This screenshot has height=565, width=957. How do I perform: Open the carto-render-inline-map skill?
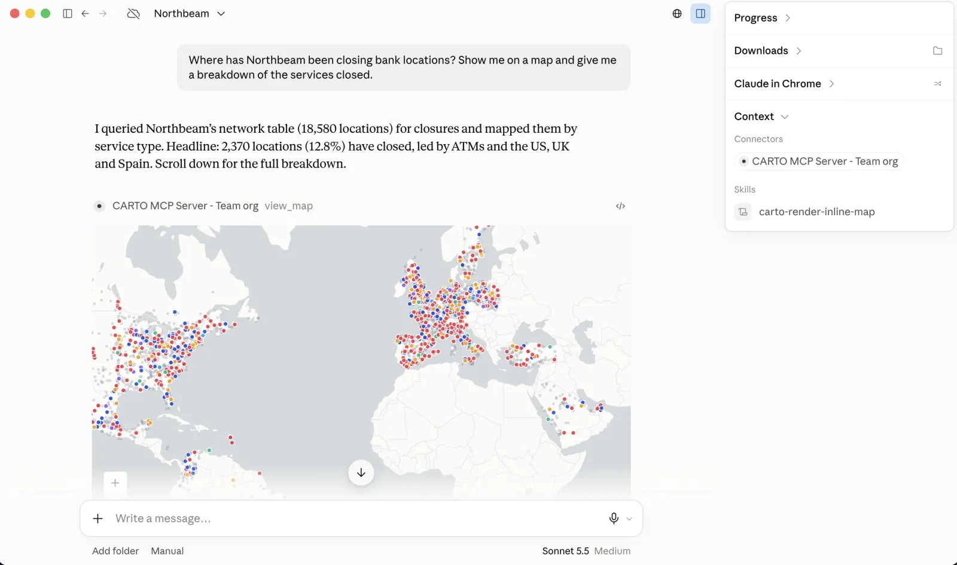pos(804,212)
